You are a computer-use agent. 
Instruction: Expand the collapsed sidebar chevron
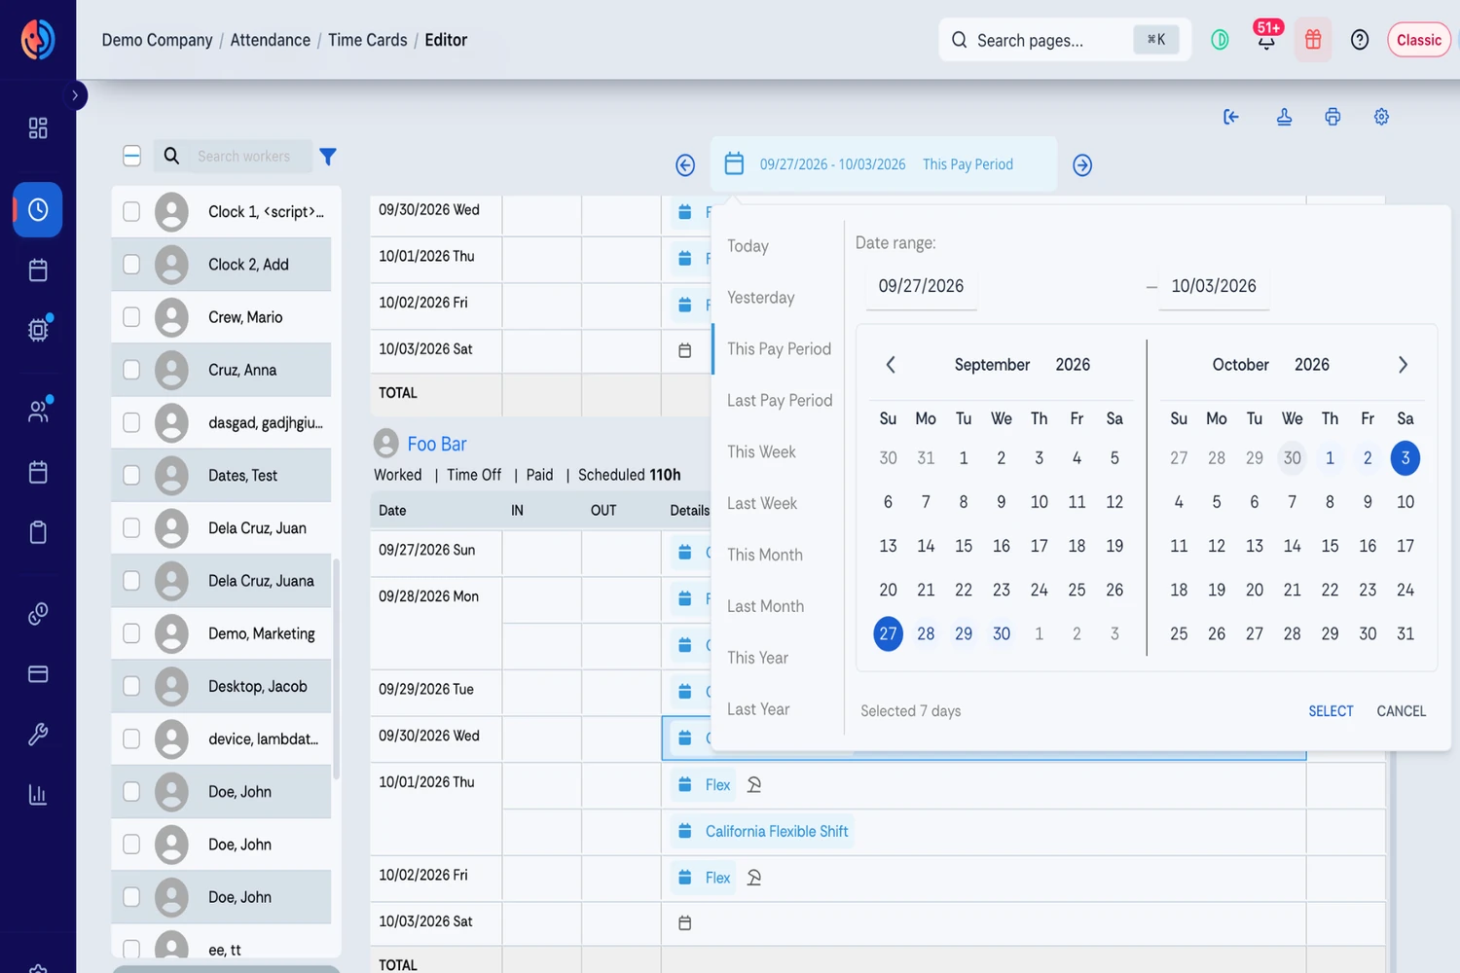(x=74, y=95)
